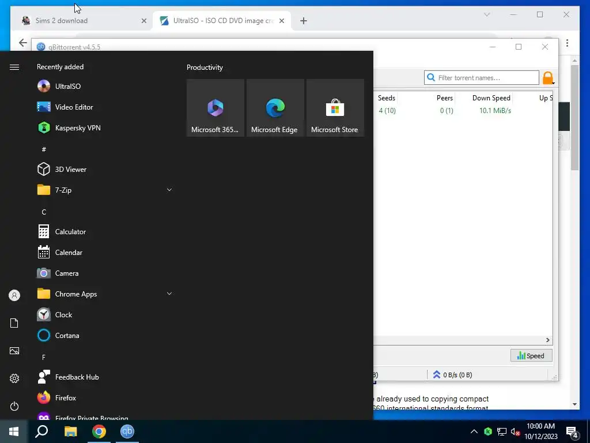
Task: Open a new Chrome tab
Action: pos(304,21)
